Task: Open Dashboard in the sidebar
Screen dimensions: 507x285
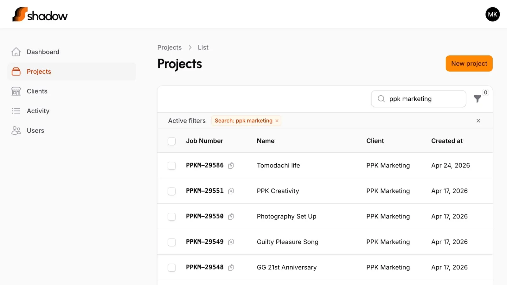Action: pyautogui.click(x=72, y=52)
